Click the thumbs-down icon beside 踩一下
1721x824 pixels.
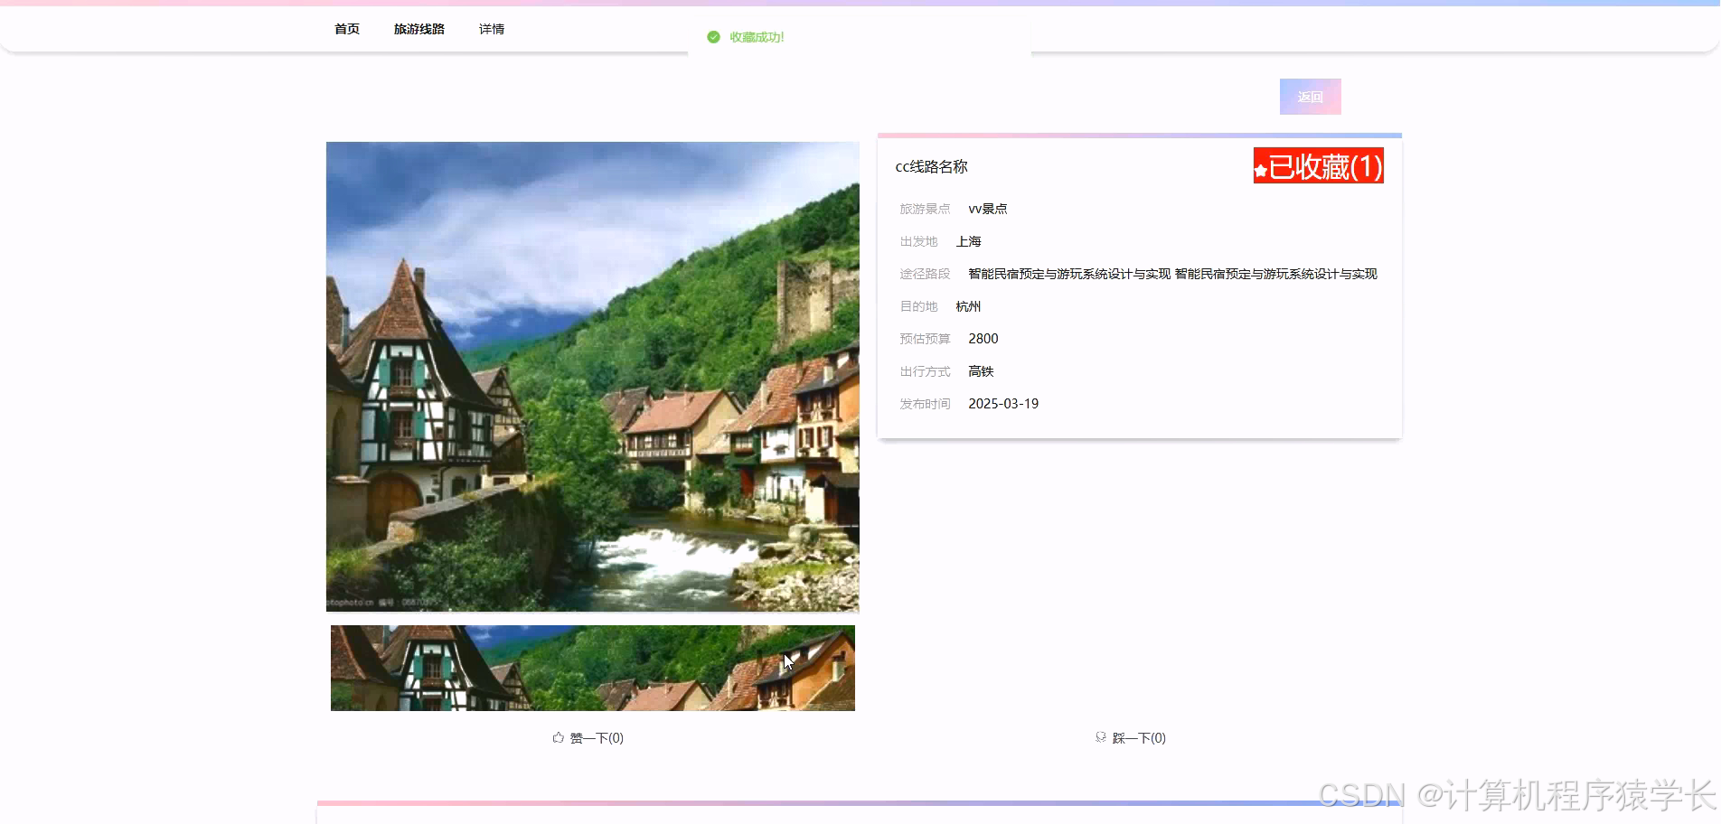[1100, 737]
